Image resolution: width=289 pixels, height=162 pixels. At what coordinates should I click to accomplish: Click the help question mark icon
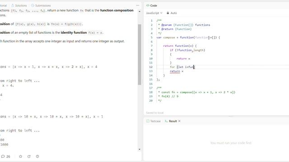[37, 157]
